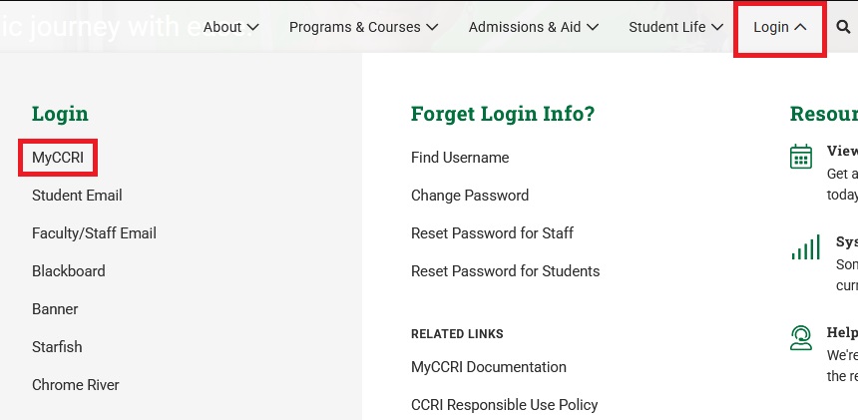858x420 pixels.
Task: Collapse the Login menu
Action: [779, 27]
